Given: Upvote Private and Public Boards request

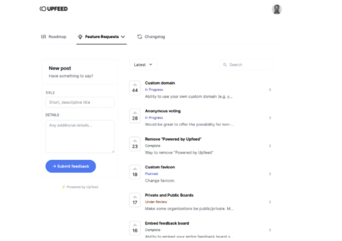Looking at the screenshot, I should 135,197.
